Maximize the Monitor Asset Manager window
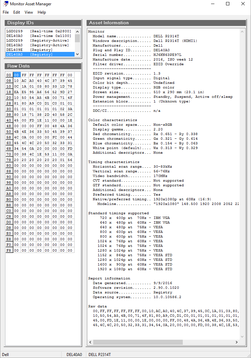Screen dimensions: 251x358 point(228,4)
